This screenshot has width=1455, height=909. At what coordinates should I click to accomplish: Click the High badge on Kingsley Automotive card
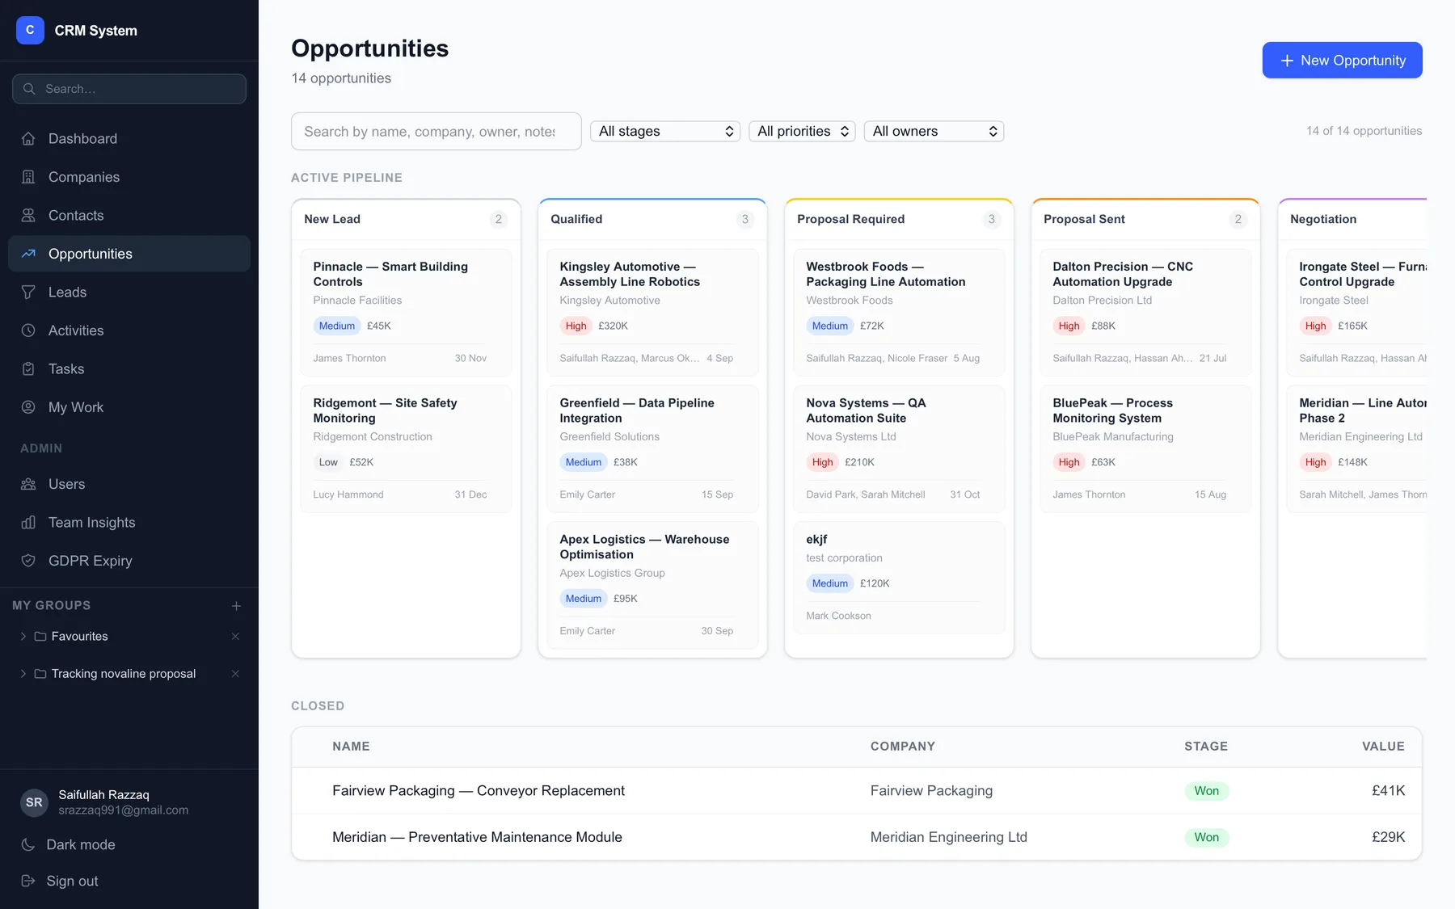tap(576, 326)
